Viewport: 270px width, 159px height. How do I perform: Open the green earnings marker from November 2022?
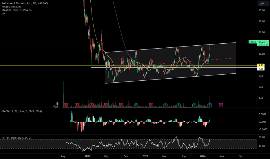click(x=136, y=105)
